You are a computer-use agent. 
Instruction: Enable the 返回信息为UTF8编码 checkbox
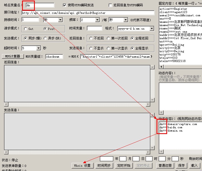[110, 5]
